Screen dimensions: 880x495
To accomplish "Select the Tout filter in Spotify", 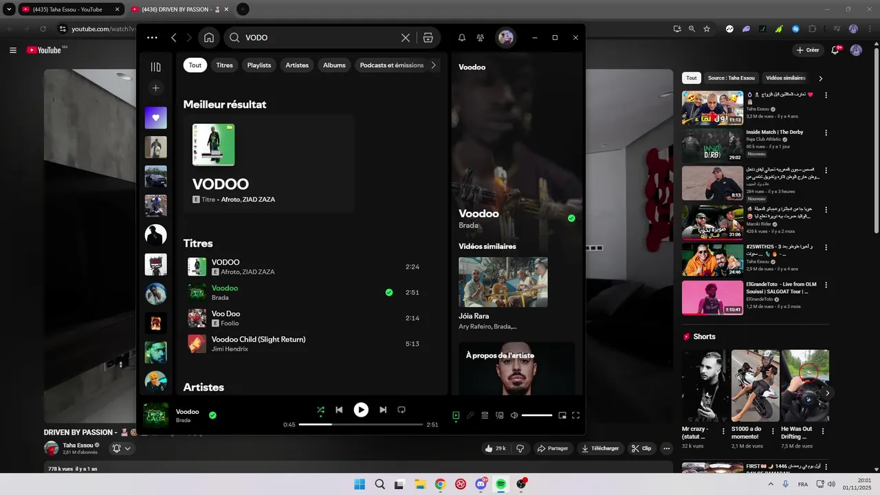I will tap(195, 65).
